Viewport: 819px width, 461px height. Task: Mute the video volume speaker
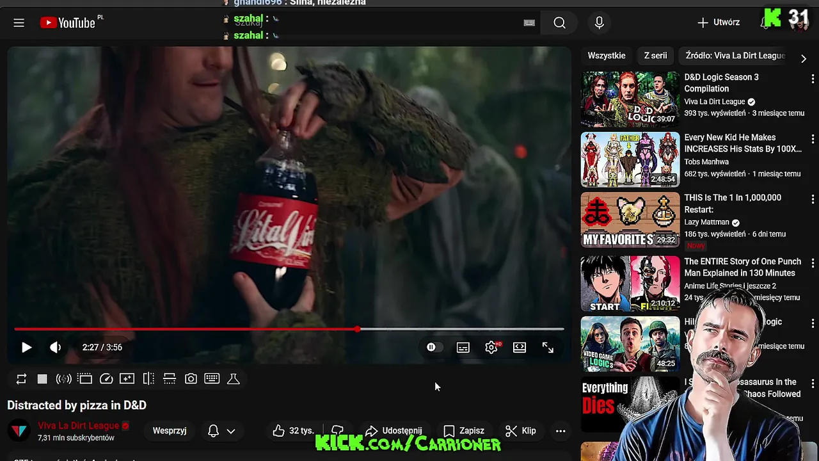coord(56,347)
